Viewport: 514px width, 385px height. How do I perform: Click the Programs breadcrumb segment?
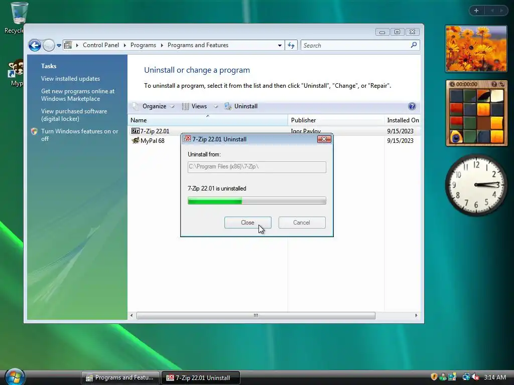tap(143, 45)
